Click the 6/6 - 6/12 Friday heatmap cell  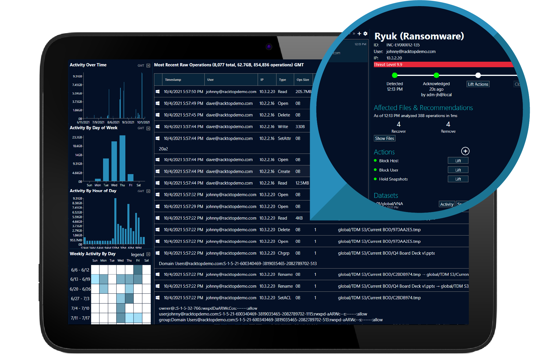click(x=138, y=270)
